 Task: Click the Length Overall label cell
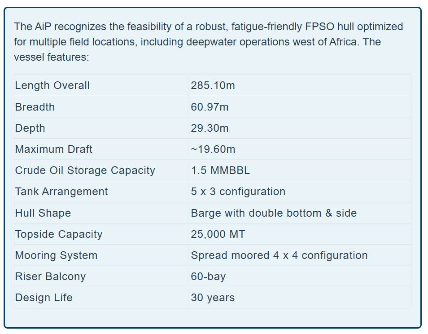[x=52, y=85]
